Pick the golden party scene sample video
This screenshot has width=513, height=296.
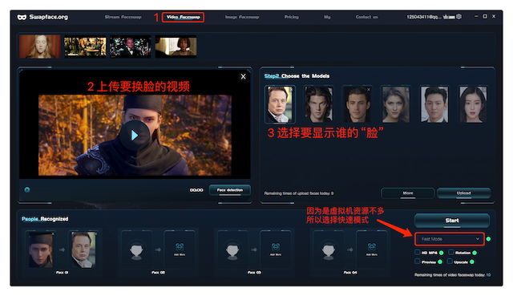[85, 47]
